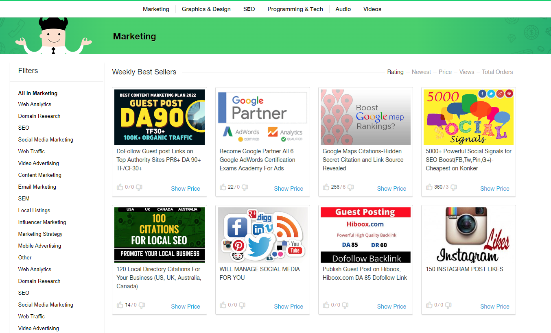Viewport: 551px width, 333px height.
Task: Select Audio category in top menu
Action: (343, 9)
